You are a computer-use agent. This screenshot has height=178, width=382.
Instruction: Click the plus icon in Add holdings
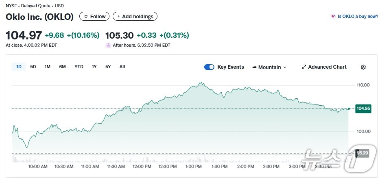[x=118, y=17]
